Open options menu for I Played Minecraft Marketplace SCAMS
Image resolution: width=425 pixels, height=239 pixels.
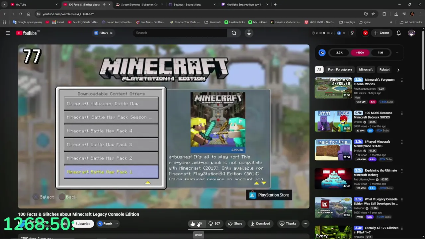click(x=402, y=142)
